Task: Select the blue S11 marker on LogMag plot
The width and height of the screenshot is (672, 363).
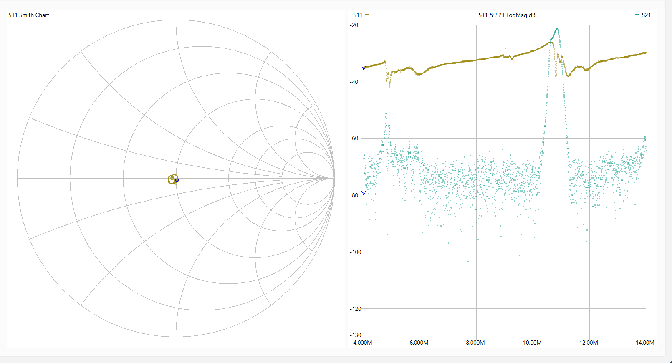Action: tap(364, 68)
